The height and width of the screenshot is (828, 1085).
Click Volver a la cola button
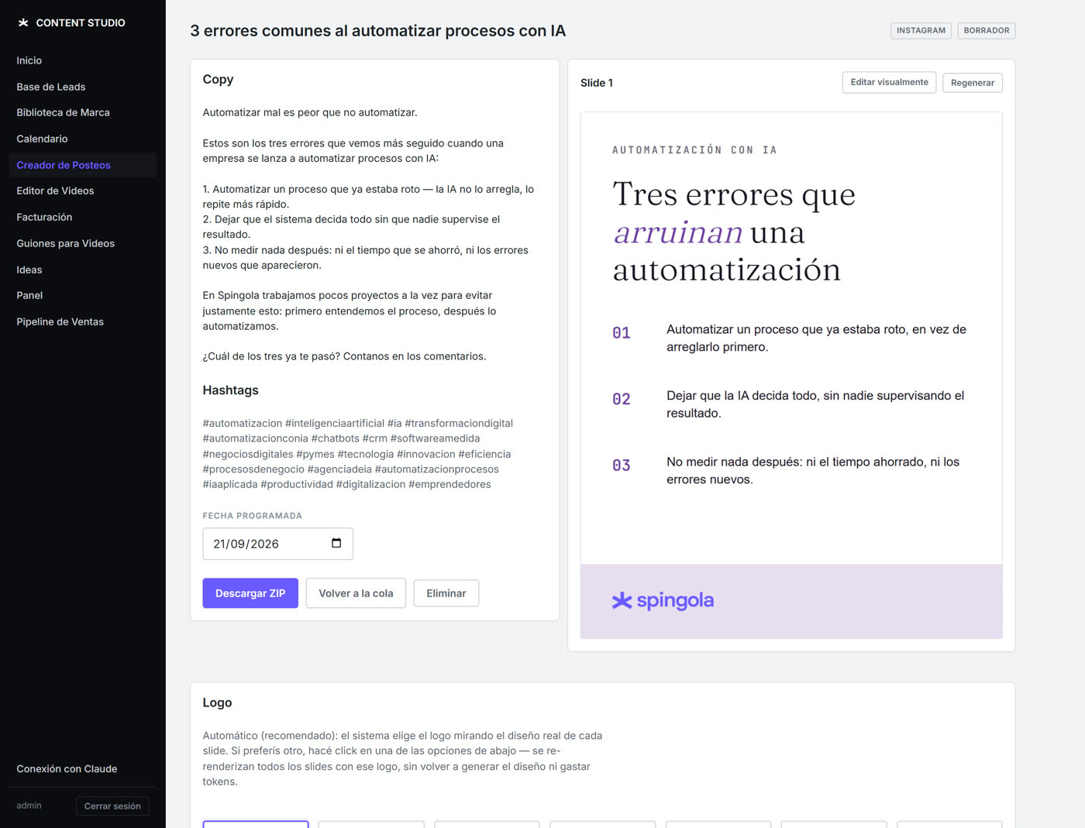pyautogui.click(x=356, y=593)
